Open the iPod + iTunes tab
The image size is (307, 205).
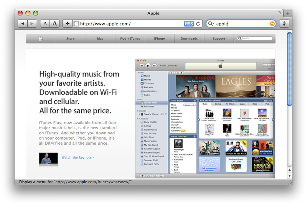[x=130, y=38]
